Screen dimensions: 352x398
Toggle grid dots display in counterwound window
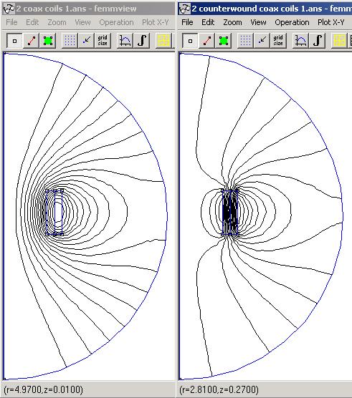[x=245, y=41]
